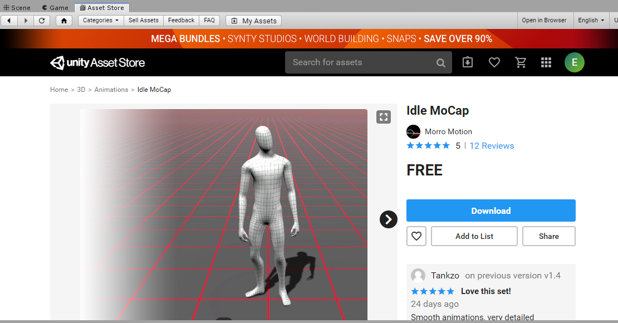This screenshot has width=618, height=323.
Task: Click the Love this set! review title
Action: (485, 291)
